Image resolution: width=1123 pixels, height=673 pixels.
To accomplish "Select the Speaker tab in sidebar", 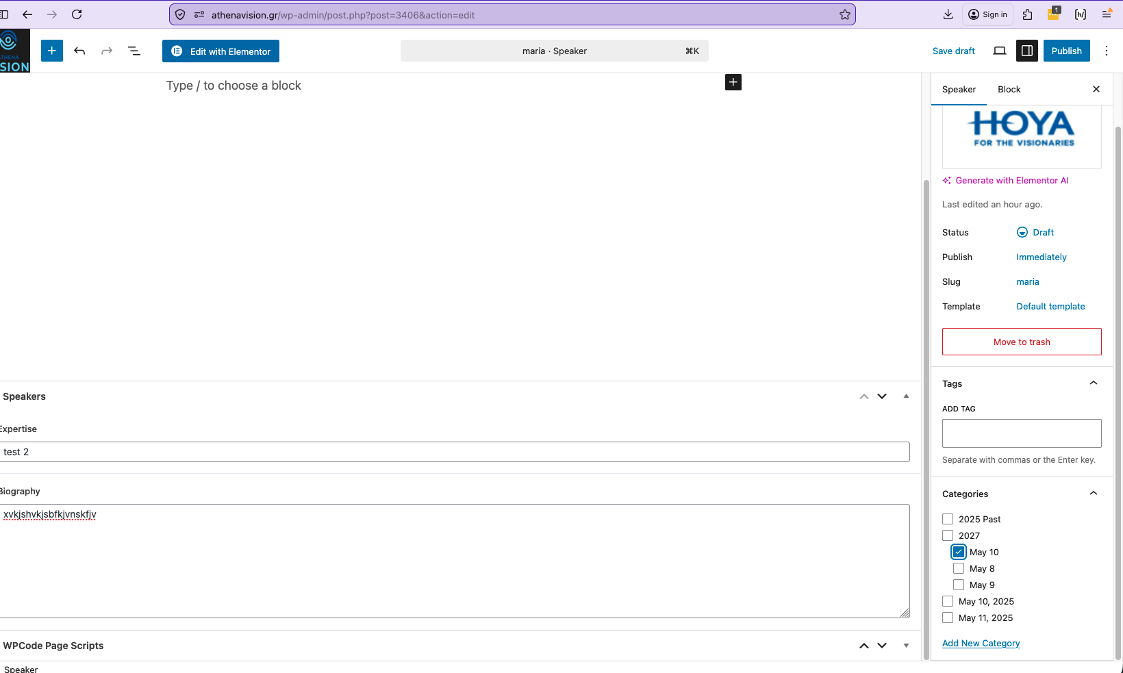I will point(959,89).
